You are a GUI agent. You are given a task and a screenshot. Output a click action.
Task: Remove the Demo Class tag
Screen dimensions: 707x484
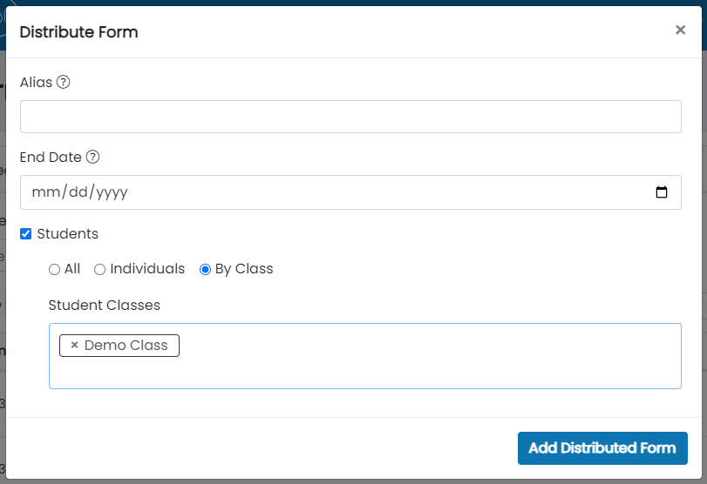[x=74, y=346]
